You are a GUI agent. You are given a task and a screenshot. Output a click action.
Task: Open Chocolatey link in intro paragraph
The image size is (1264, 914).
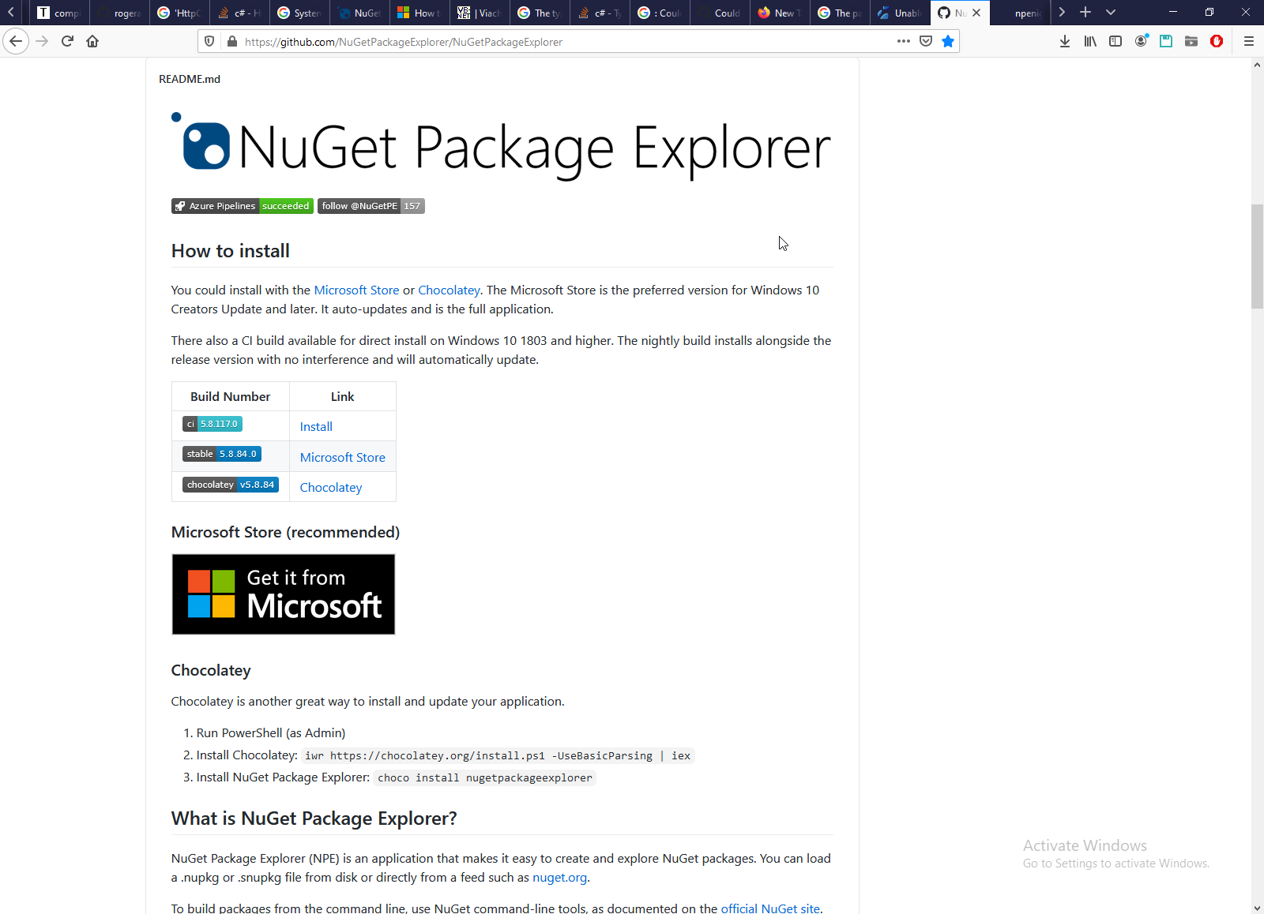pyautogui.click(x=449, y=290)
